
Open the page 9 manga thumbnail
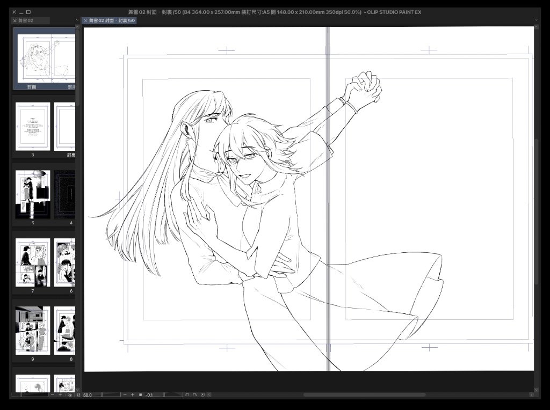(33, 331)
